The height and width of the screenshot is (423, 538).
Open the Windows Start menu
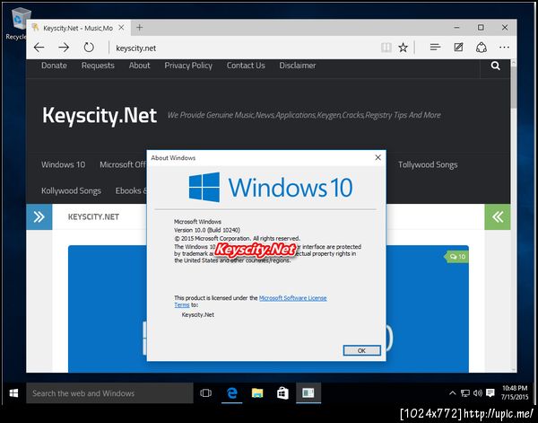click(x=13, y=393)
